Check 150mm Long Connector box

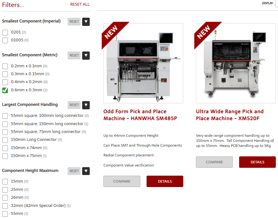5,140
